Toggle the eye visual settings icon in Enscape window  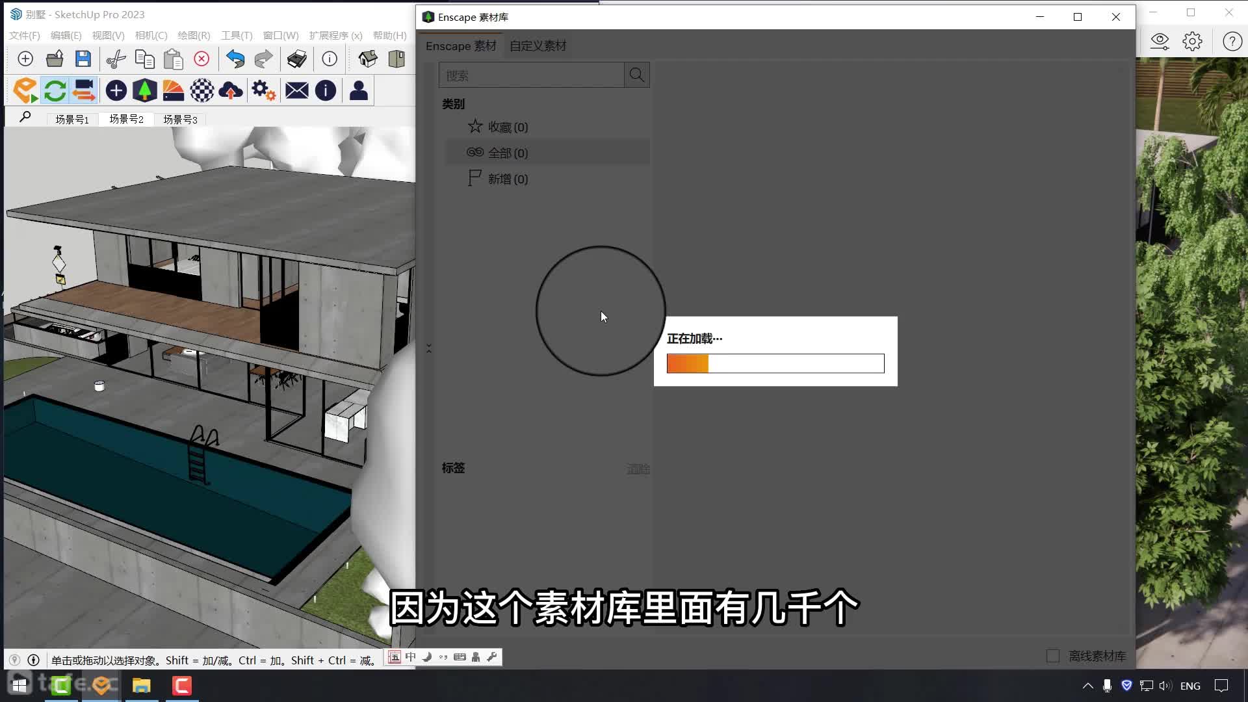click(x=1160, y=42)
